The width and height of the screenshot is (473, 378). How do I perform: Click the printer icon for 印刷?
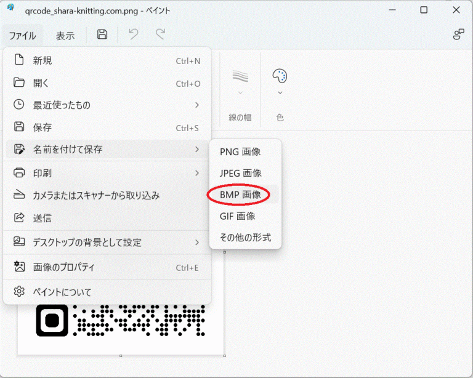point(19,173)
